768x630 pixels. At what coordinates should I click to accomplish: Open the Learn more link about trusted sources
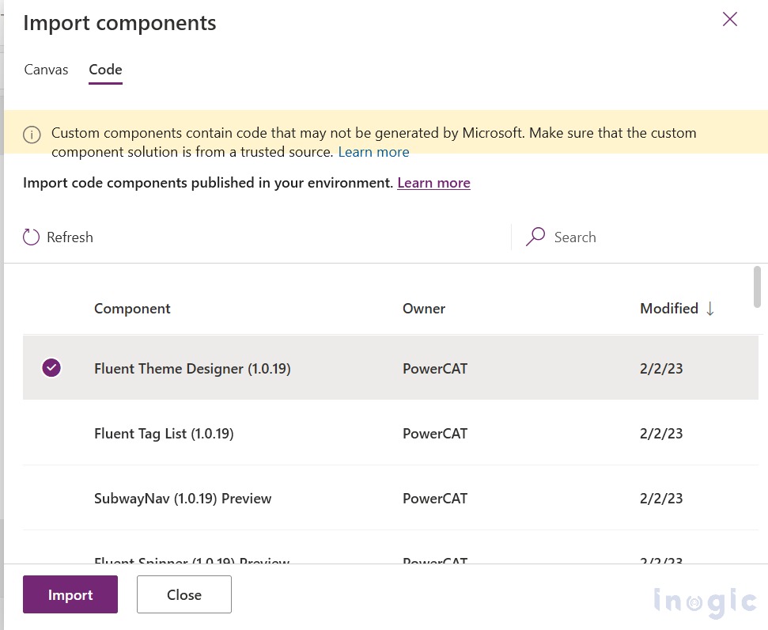[x=373, y=152]
